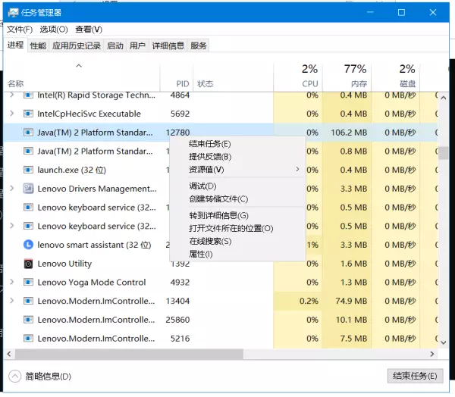Image resolution: width=455 pixels, height=397 pixels.
Task: Click the vertical scrollbar up arrow
Action: pos(443,98)
